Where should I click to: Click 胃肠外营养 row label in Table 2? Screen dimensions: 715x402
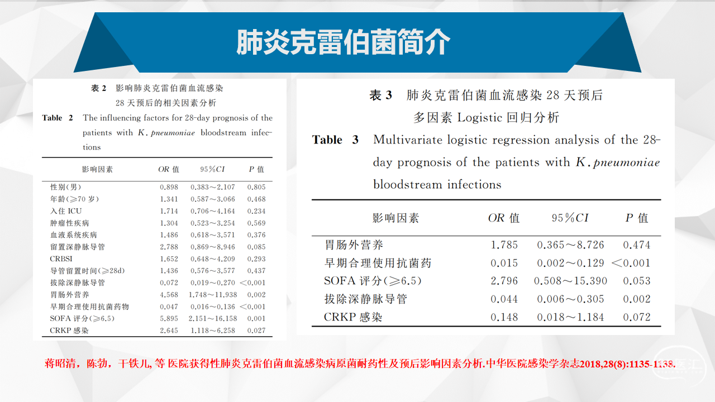point(70,295)
